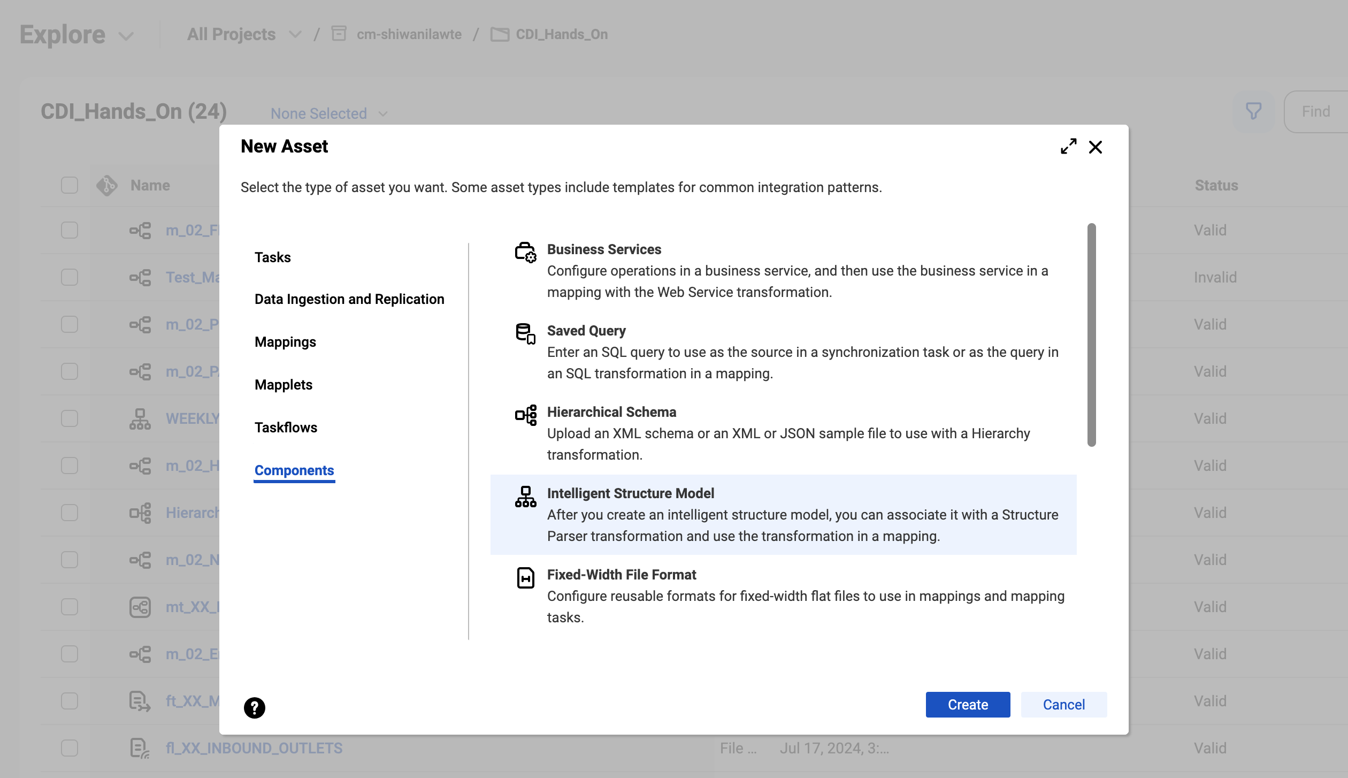Click the tag icon in the table header

coord(106,185)
